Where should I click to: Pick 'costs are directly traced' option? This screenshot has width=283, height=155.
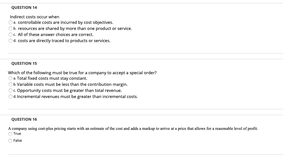[11, 41]
